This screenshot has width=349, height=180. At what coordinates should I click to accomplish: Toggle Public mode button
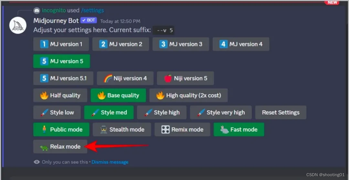[x=61, y=130]
